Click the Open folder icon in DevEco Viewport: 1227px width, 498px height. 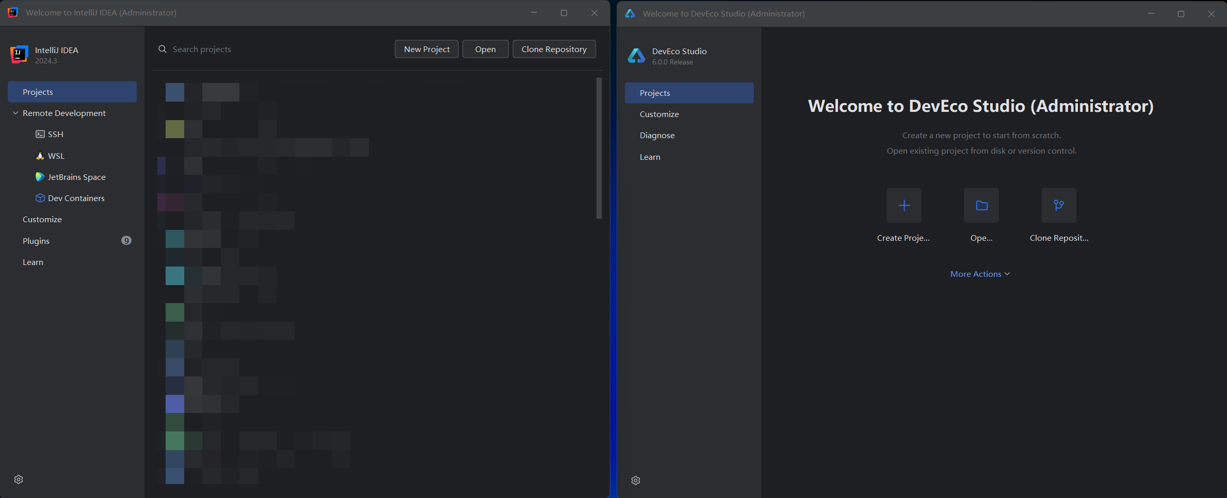point(981,205)
